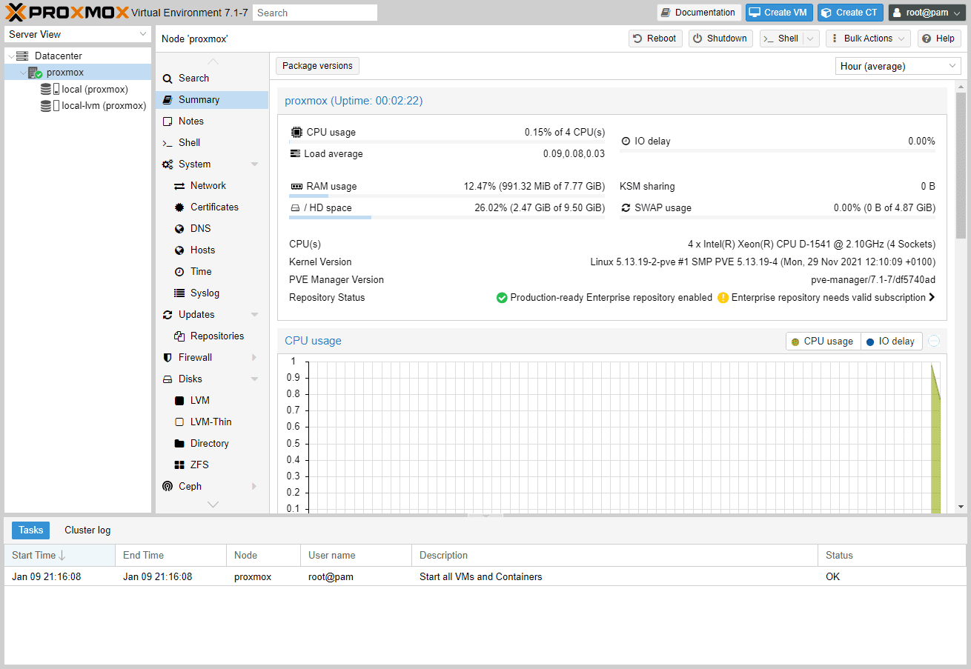Click the clock icon next to Time
The height and width of the screenshot is (669, 971).
pos(179,272)
